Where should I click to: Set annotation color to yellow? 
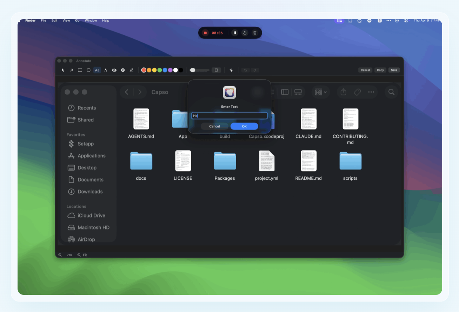154,70
